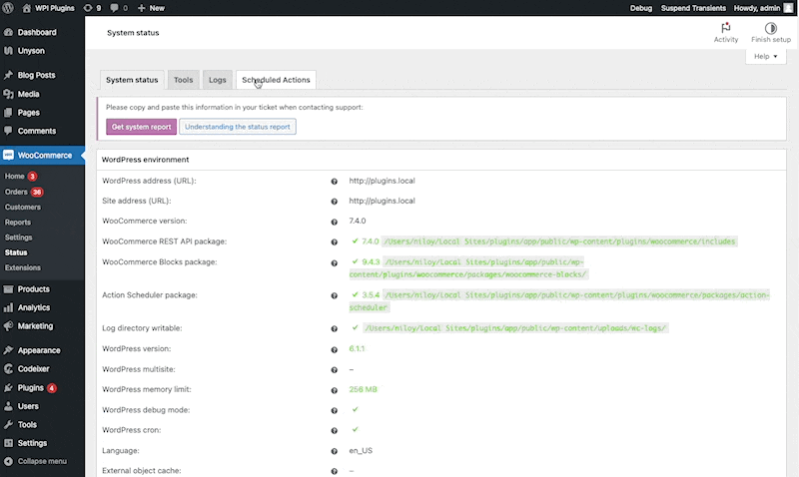
Task: Click the 256 MB memory limit value
Action: coord(363,389)
